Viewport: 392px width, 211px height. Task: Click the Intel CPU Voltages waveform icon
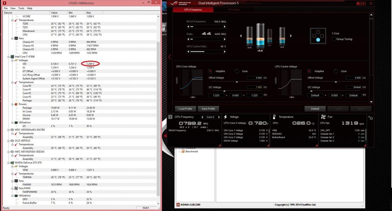pyautogui.click(x=16, y=61)
